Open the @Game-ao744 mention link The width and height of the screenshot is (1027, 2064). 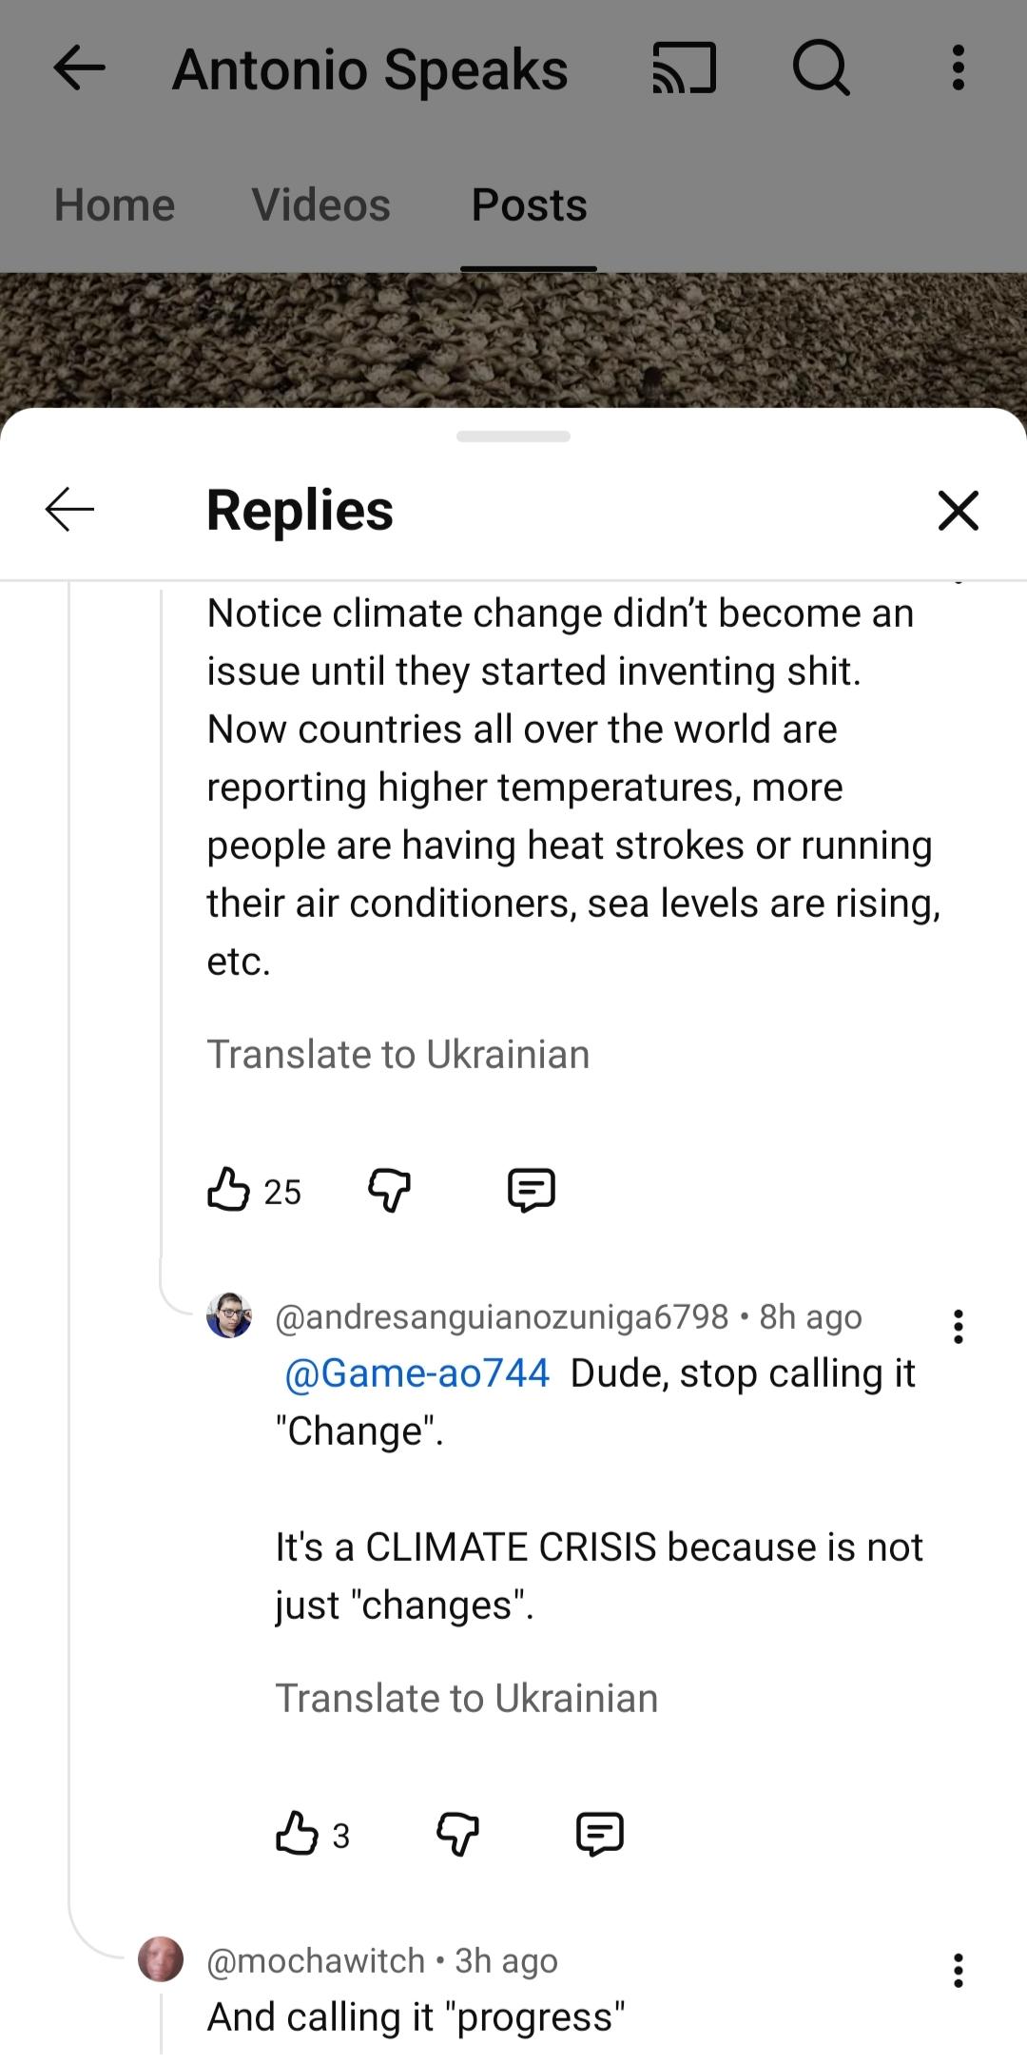click(417, 1373)
